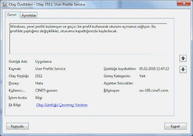
Task: Show the previous event with the up arrow
Action: pyautogui.click(x=183, y=58)
